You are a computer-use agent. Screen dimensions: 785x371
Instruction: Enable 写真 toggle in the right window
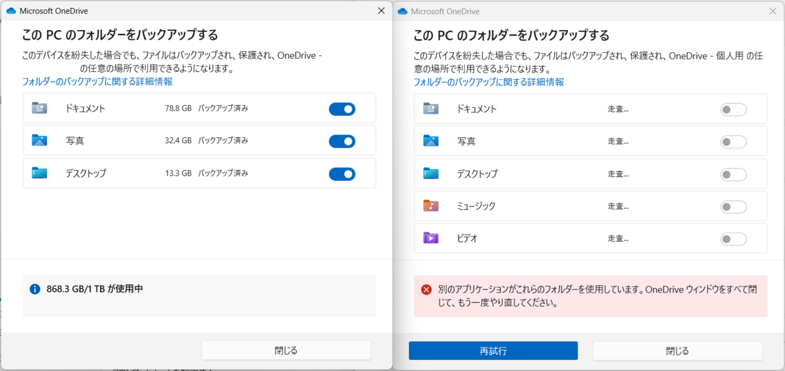[733, 141]
